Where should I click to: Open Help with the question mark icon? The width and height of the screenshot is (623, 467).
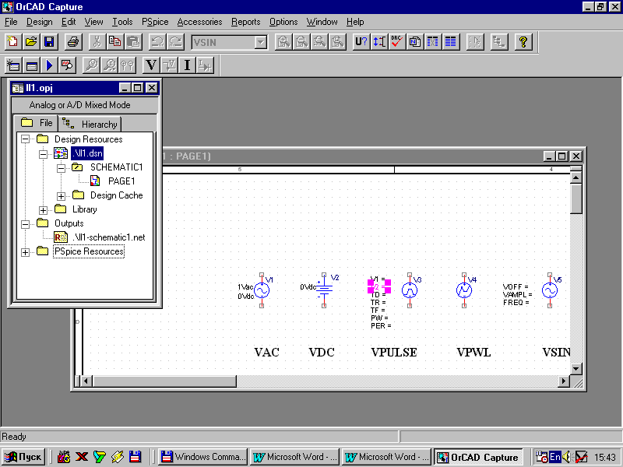click(523, 42)
